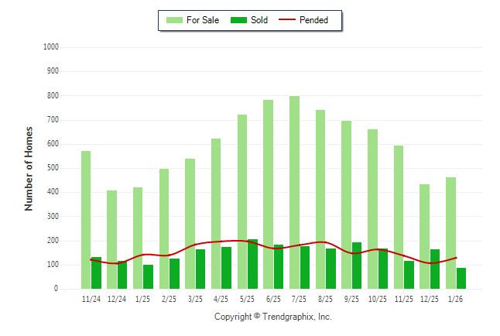
Task: Click the light green For Sale legend swatch
Action: [174, 20]
